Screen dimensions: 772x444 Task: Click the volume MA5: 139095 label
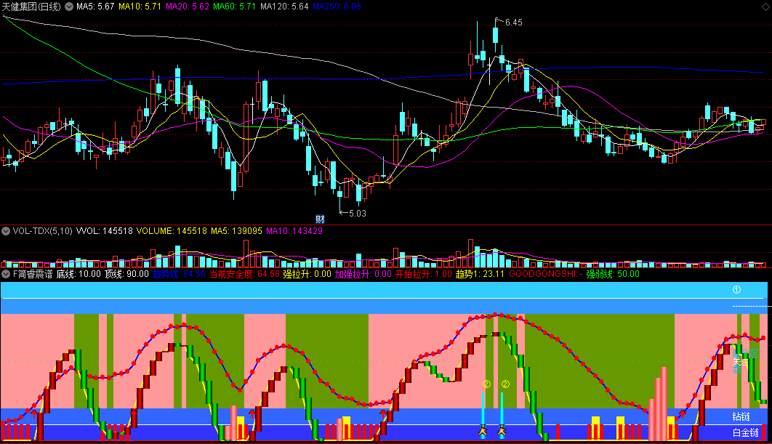tap(236, 231)
